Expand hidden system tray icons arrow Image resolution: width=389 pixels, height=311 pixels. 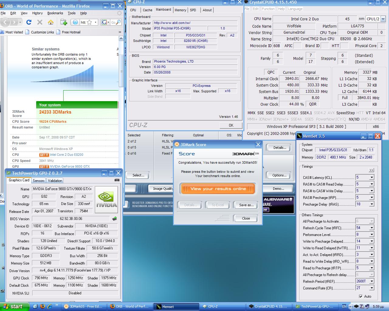click(351, 306)
